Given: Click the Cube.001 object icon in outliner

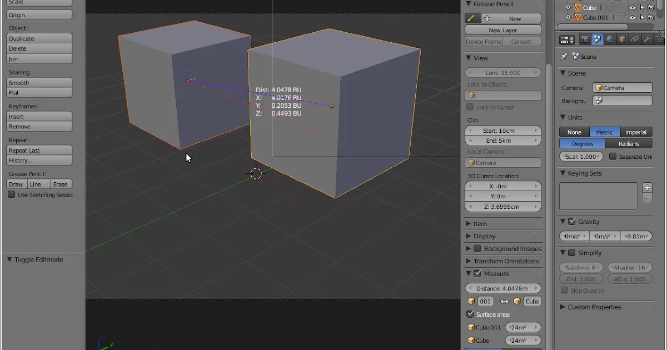Looking at the screenshot, I should (578, 17).
